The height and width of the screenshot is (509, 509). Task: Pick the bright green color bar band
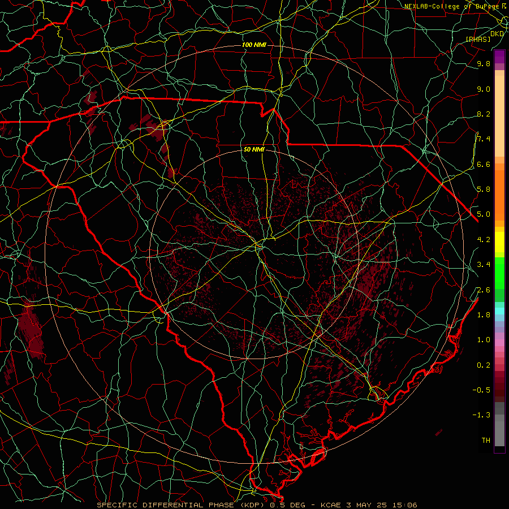(499, 273)
